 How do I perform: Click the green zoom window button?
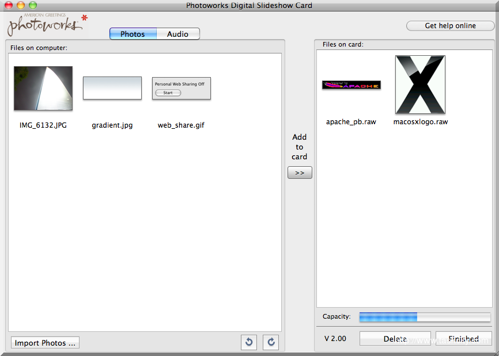pyautogui.click(x=33, y=5)
